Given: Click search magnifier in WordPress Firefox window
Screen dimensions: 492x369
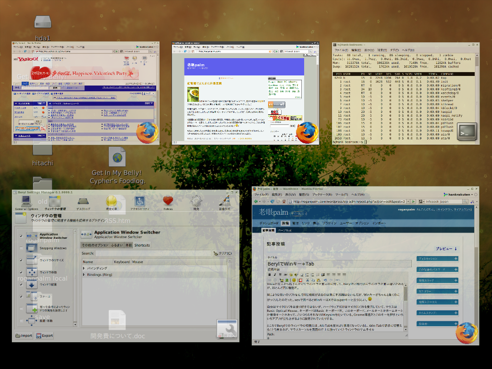Looking at the screenshot, I should click(465, 202).
